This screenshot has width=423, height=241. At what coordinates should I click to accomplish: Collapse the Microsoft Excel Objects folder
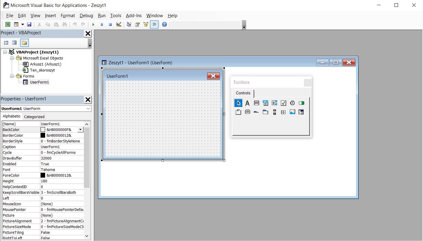coord(12,58)
